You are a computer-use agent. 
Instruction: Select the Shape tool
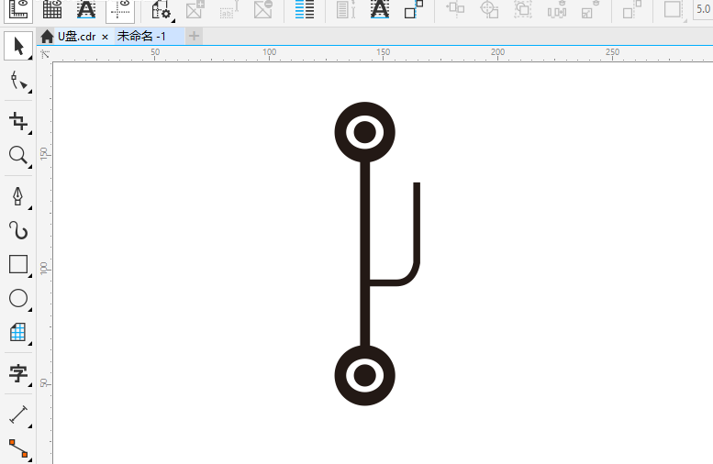tap(18, 81)
